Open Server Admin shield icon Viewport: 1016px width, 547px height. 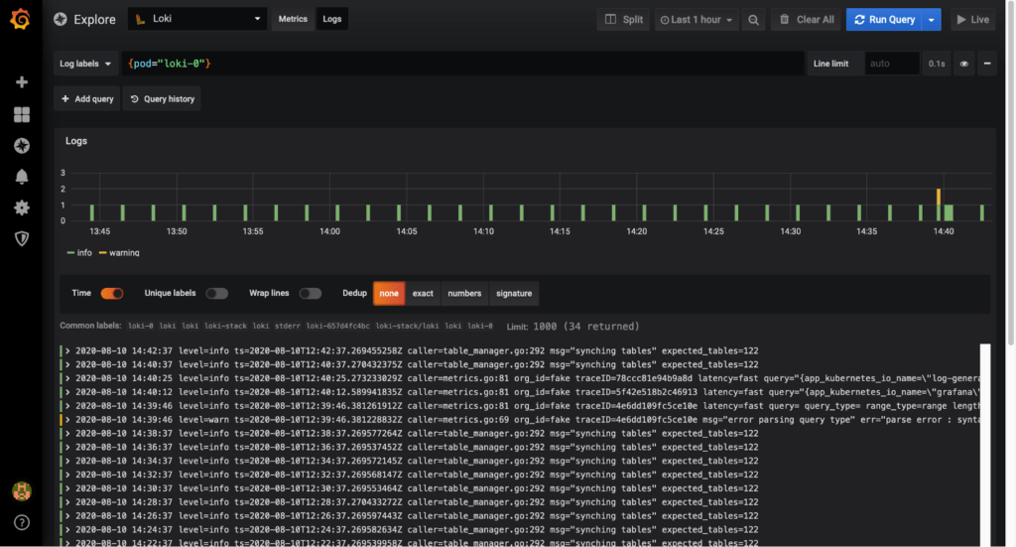tap(21, 238)
